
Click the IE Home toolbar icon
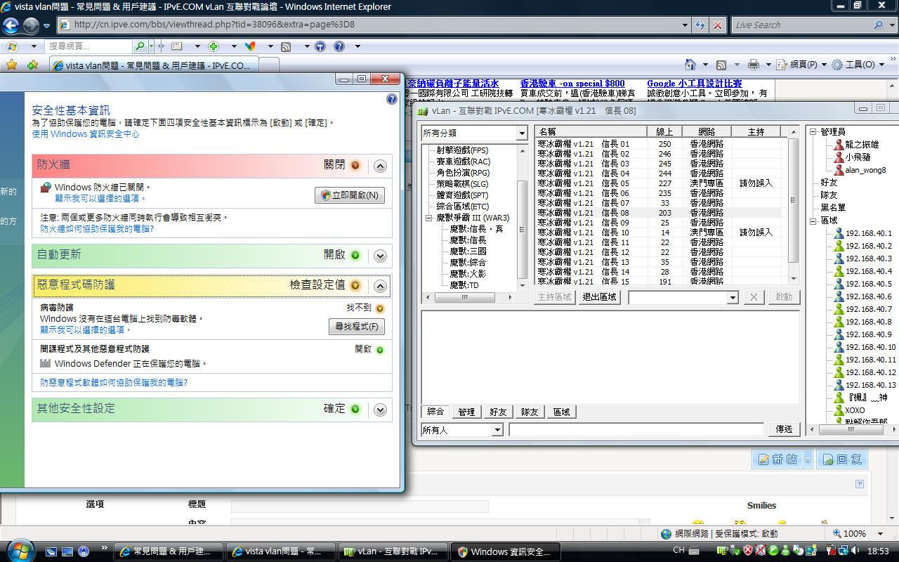[690, 65]
